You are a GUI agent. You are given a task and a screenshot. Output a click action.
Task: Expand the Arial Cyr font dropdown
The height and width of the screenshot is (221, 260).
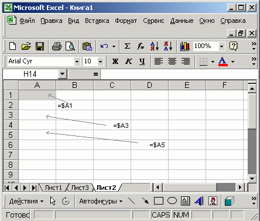77,62
